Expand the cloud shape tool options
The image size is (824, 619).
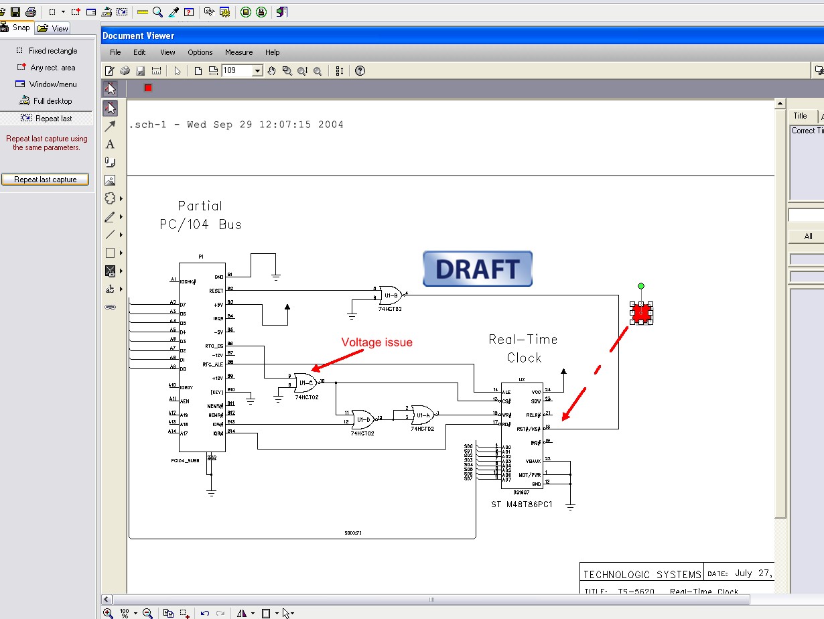click(121, 199)
